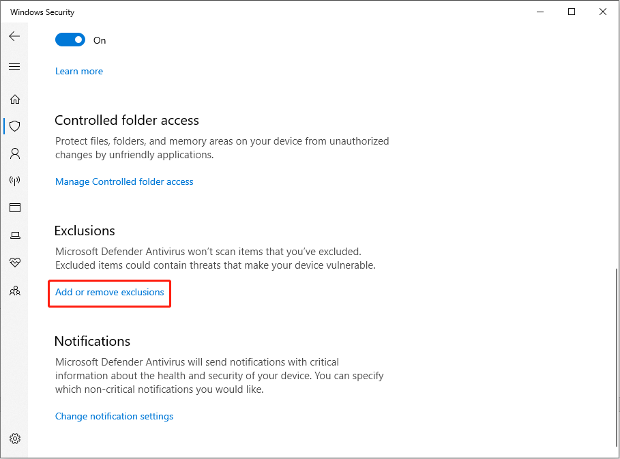Open Change notification settings link
The width and height of the screenshot is (620, 459).
(115, 416)
